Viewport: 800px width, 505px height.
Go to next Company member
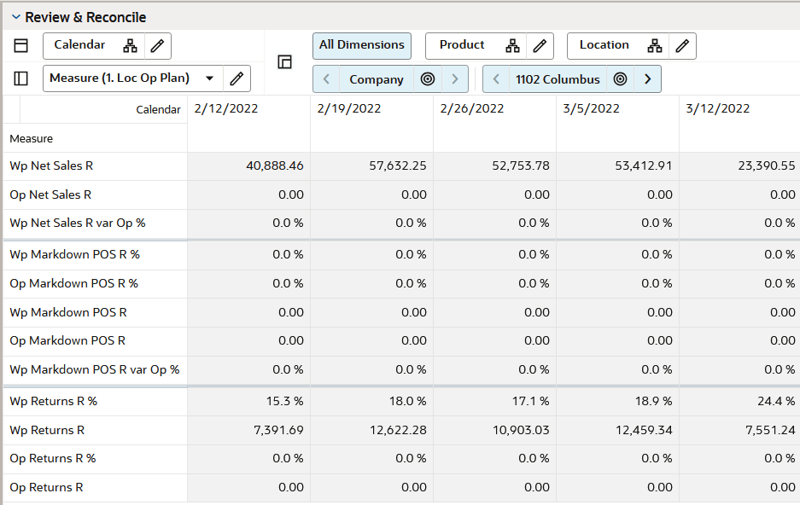click(455, 79)
